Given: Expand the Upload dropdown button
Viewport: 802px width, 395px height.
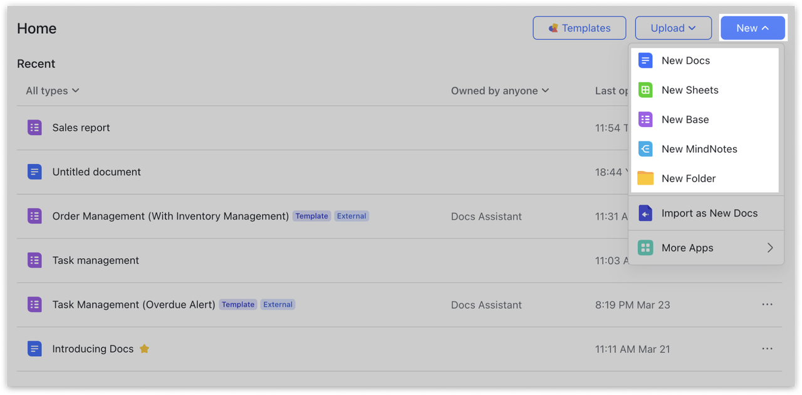Looking at the screenshot, I should (673, 28).
